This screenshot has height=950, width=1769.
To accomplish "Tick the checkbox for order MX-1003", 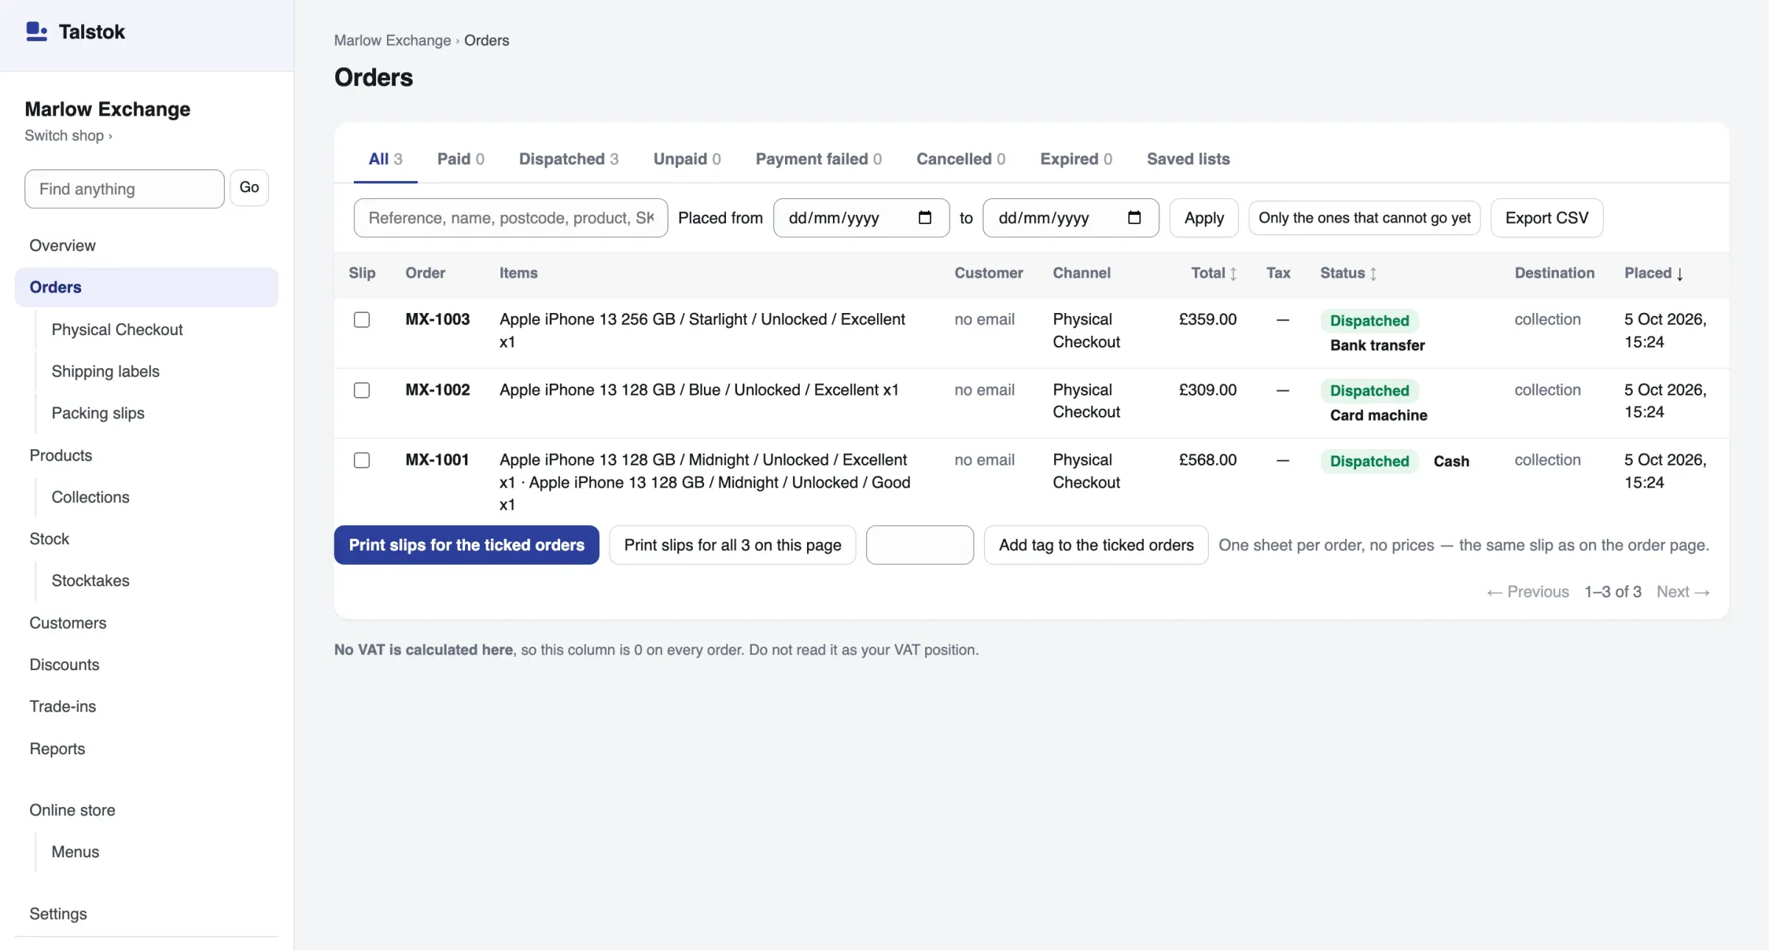I will [x=362, y=320].
